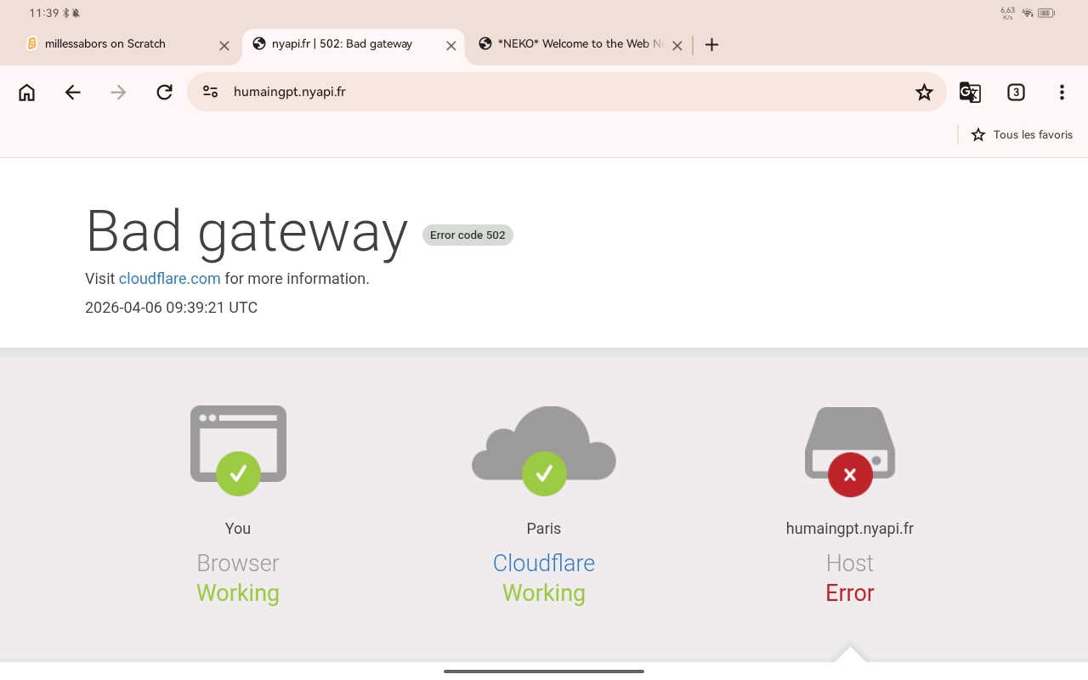
Task: Go to the browser home page
Action: (27, 93)
